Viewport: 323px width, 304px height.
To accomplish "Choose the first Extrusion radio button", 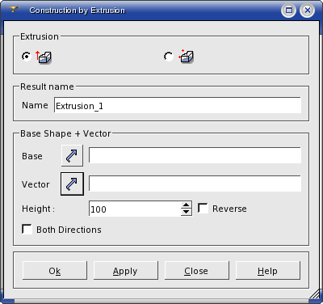I will pos(27,57).
